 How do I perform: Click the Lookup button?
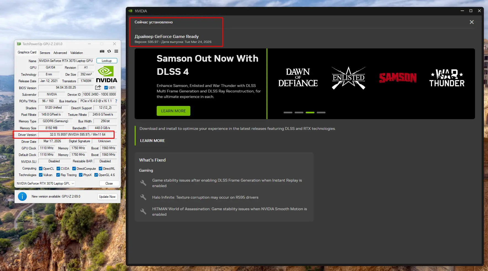point(107,61)
